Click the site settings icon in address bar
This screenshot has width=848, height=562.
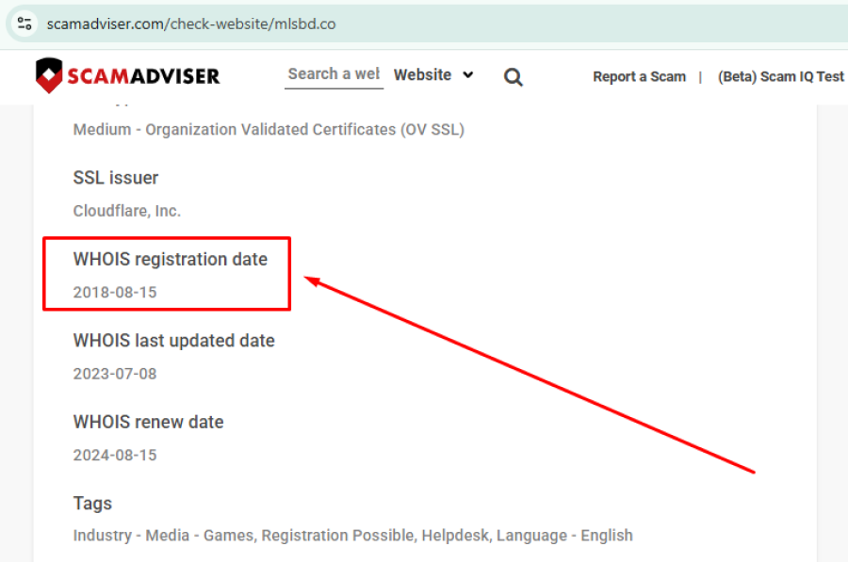(24, 24)
